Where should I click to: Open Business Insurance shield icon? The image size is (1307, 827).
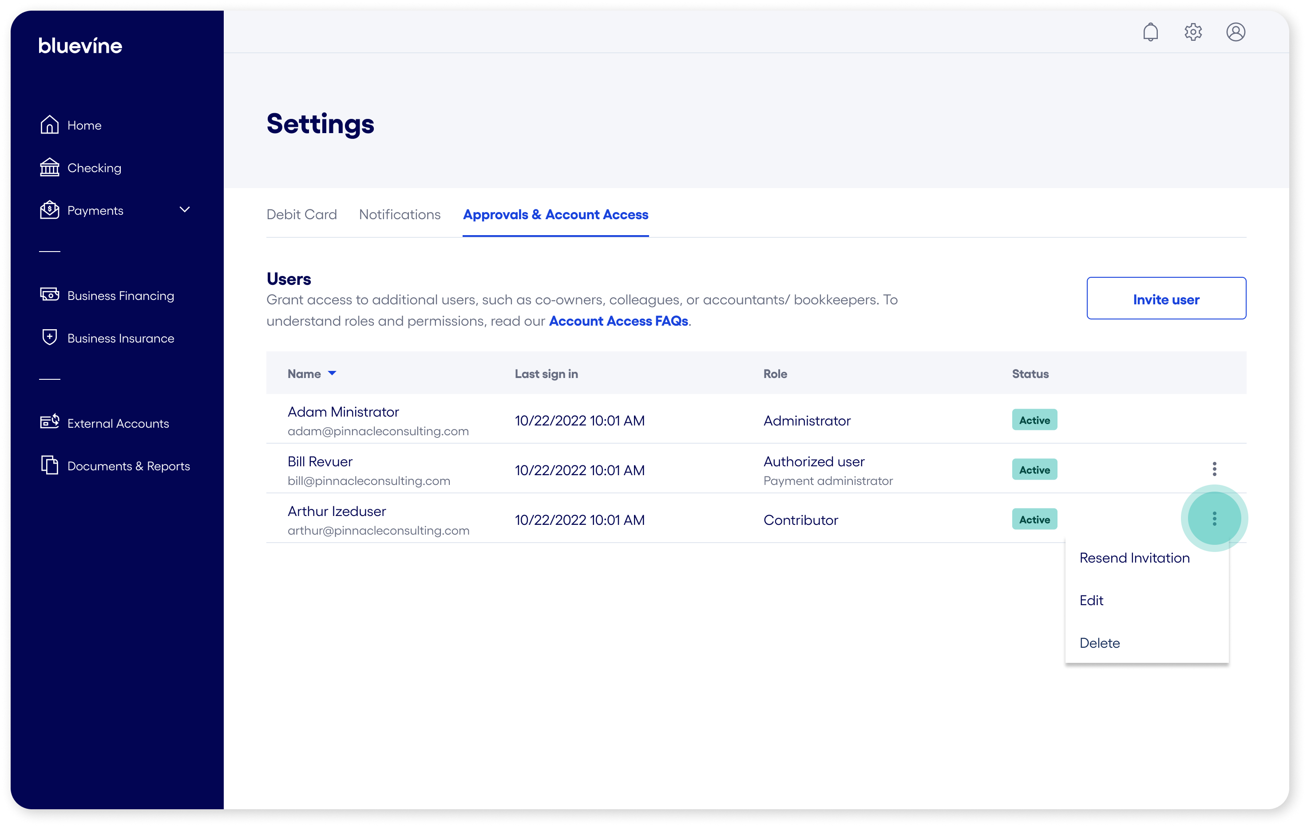click(x=49, y=337)
